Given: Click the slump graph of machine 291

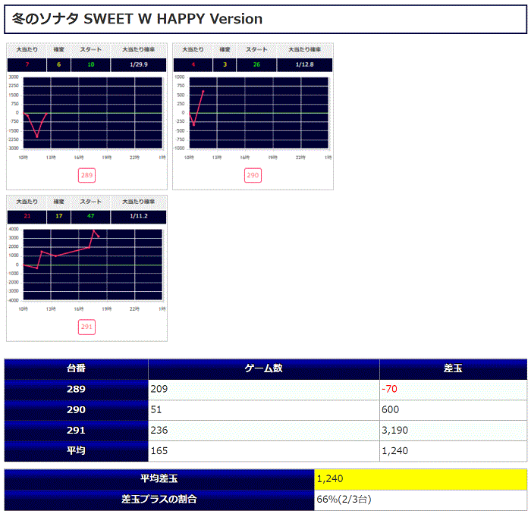Looking at the screenshot, I should click(93, 265).
